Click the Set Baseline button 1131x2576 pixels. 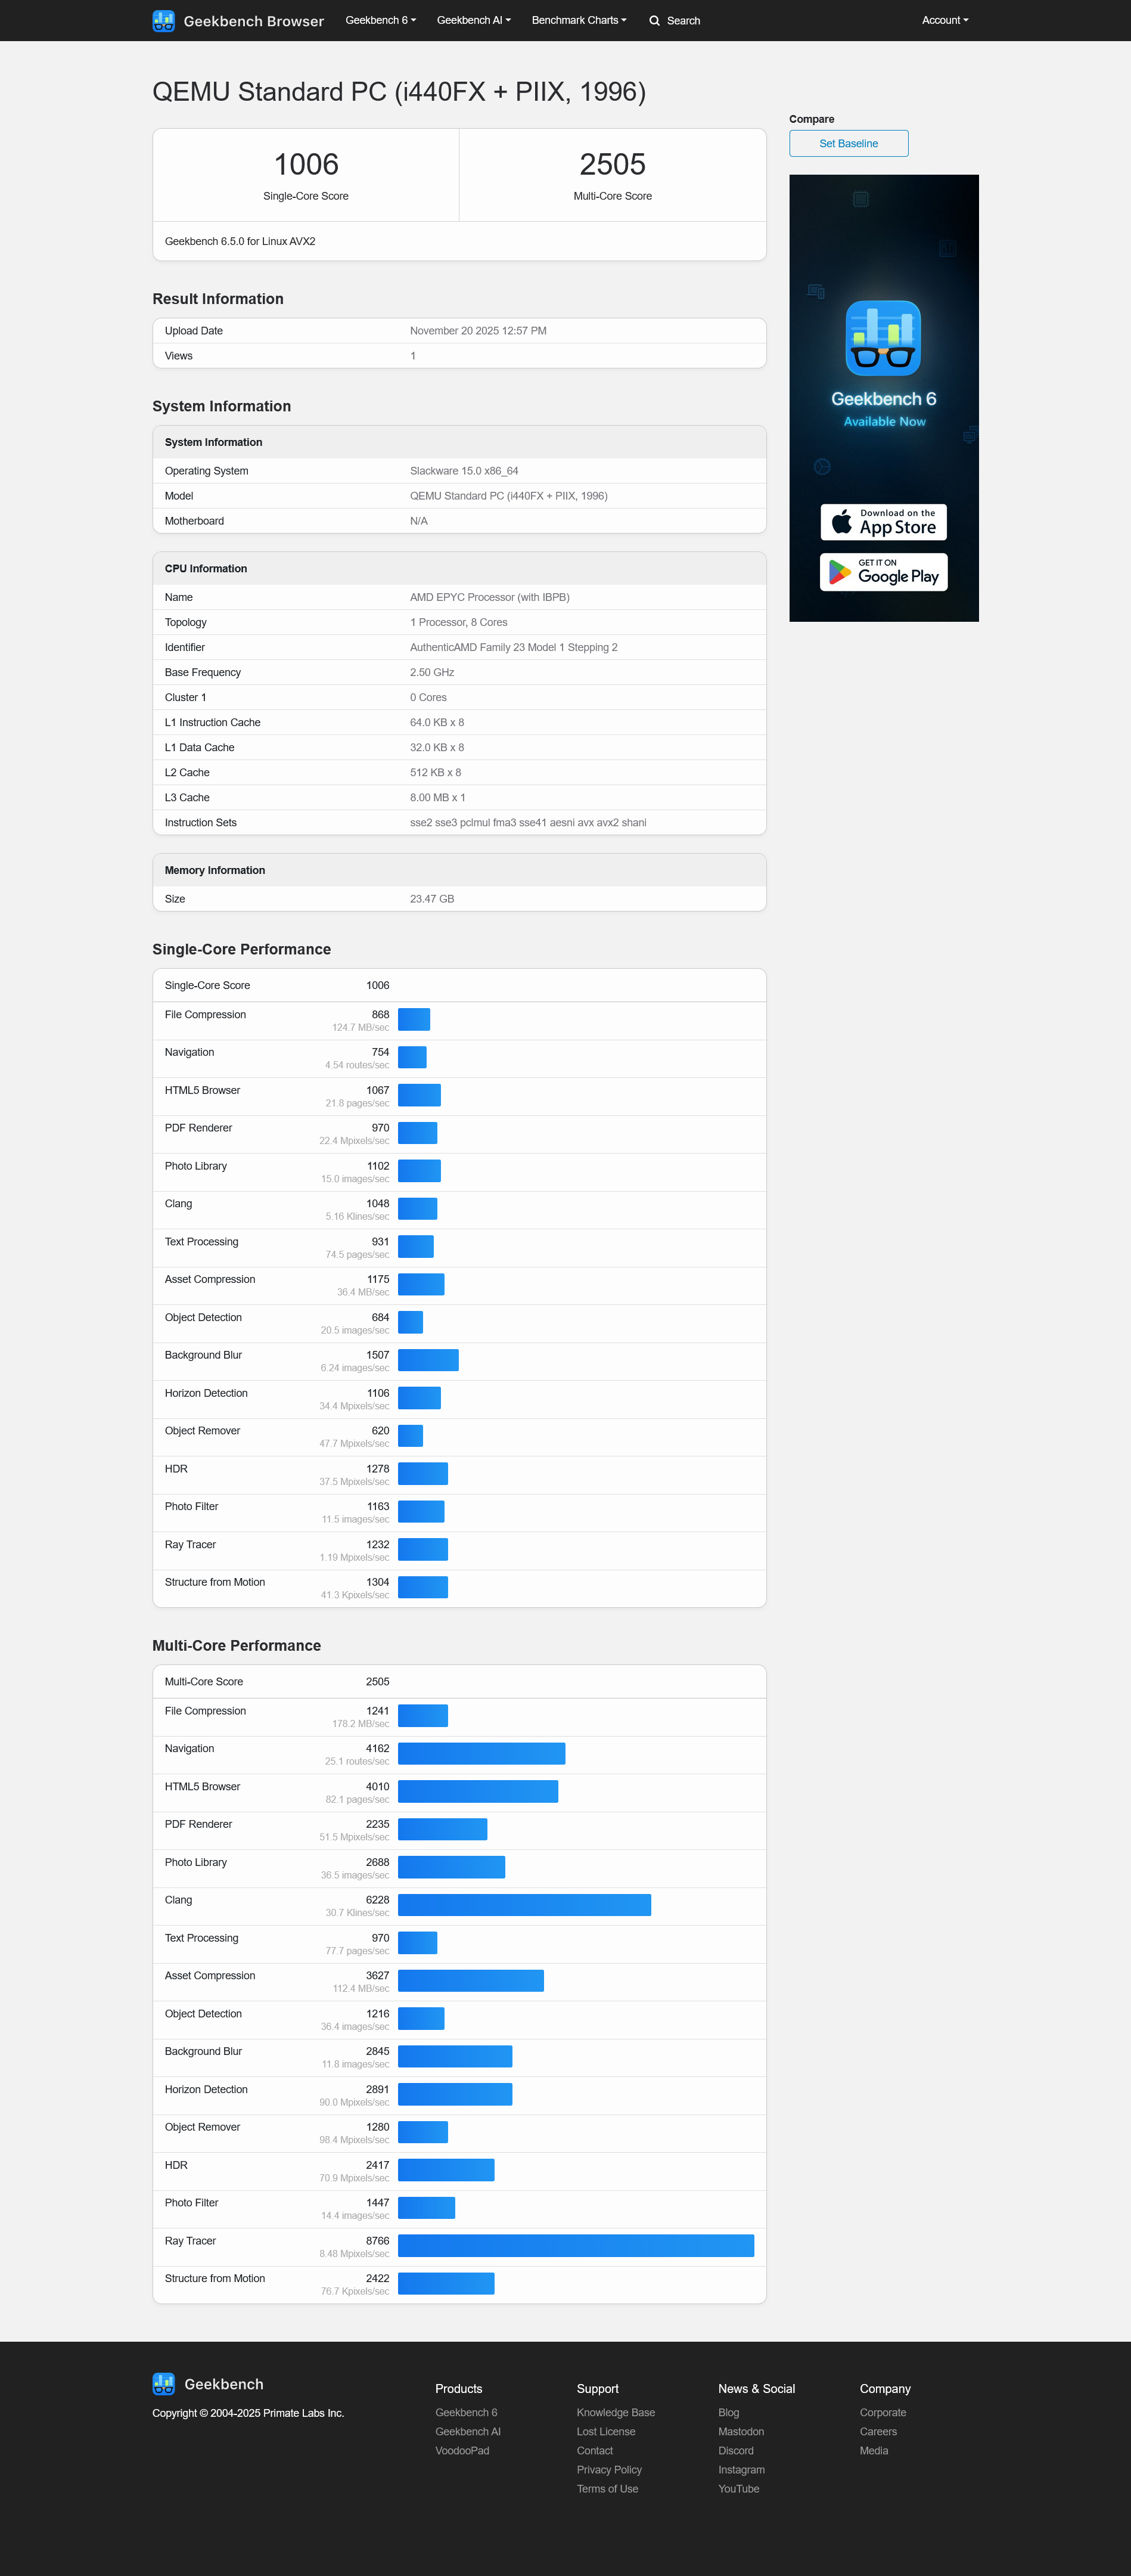tap(847, 143)
